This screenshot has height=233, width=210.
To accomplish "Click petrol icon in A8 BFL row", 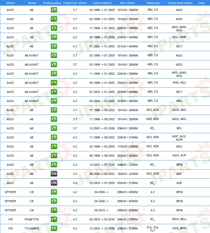I will click(x=54, y=128).
